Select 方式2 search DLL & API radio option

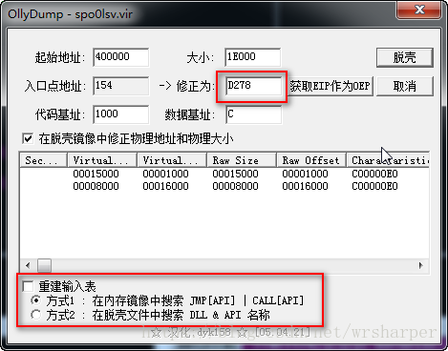point(36,315)
